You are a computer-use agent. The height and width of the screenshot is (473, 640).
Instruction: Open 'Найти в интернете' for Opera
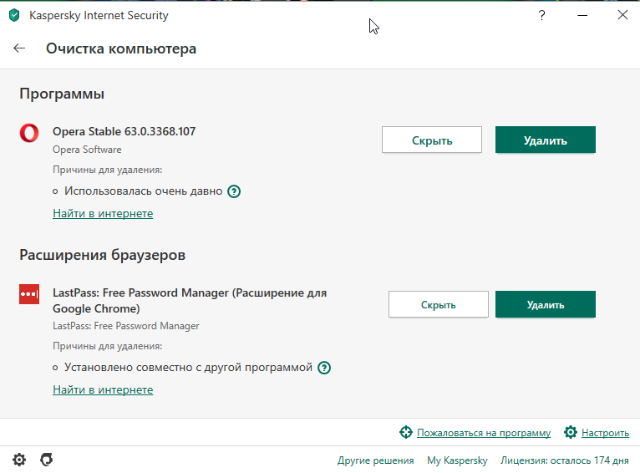[x=103, y=213]
